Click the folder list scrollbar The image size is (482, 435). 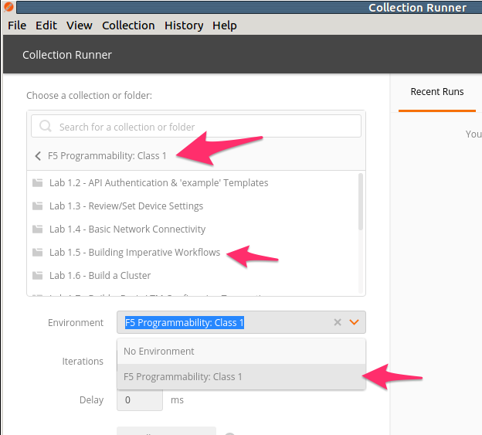361,202
